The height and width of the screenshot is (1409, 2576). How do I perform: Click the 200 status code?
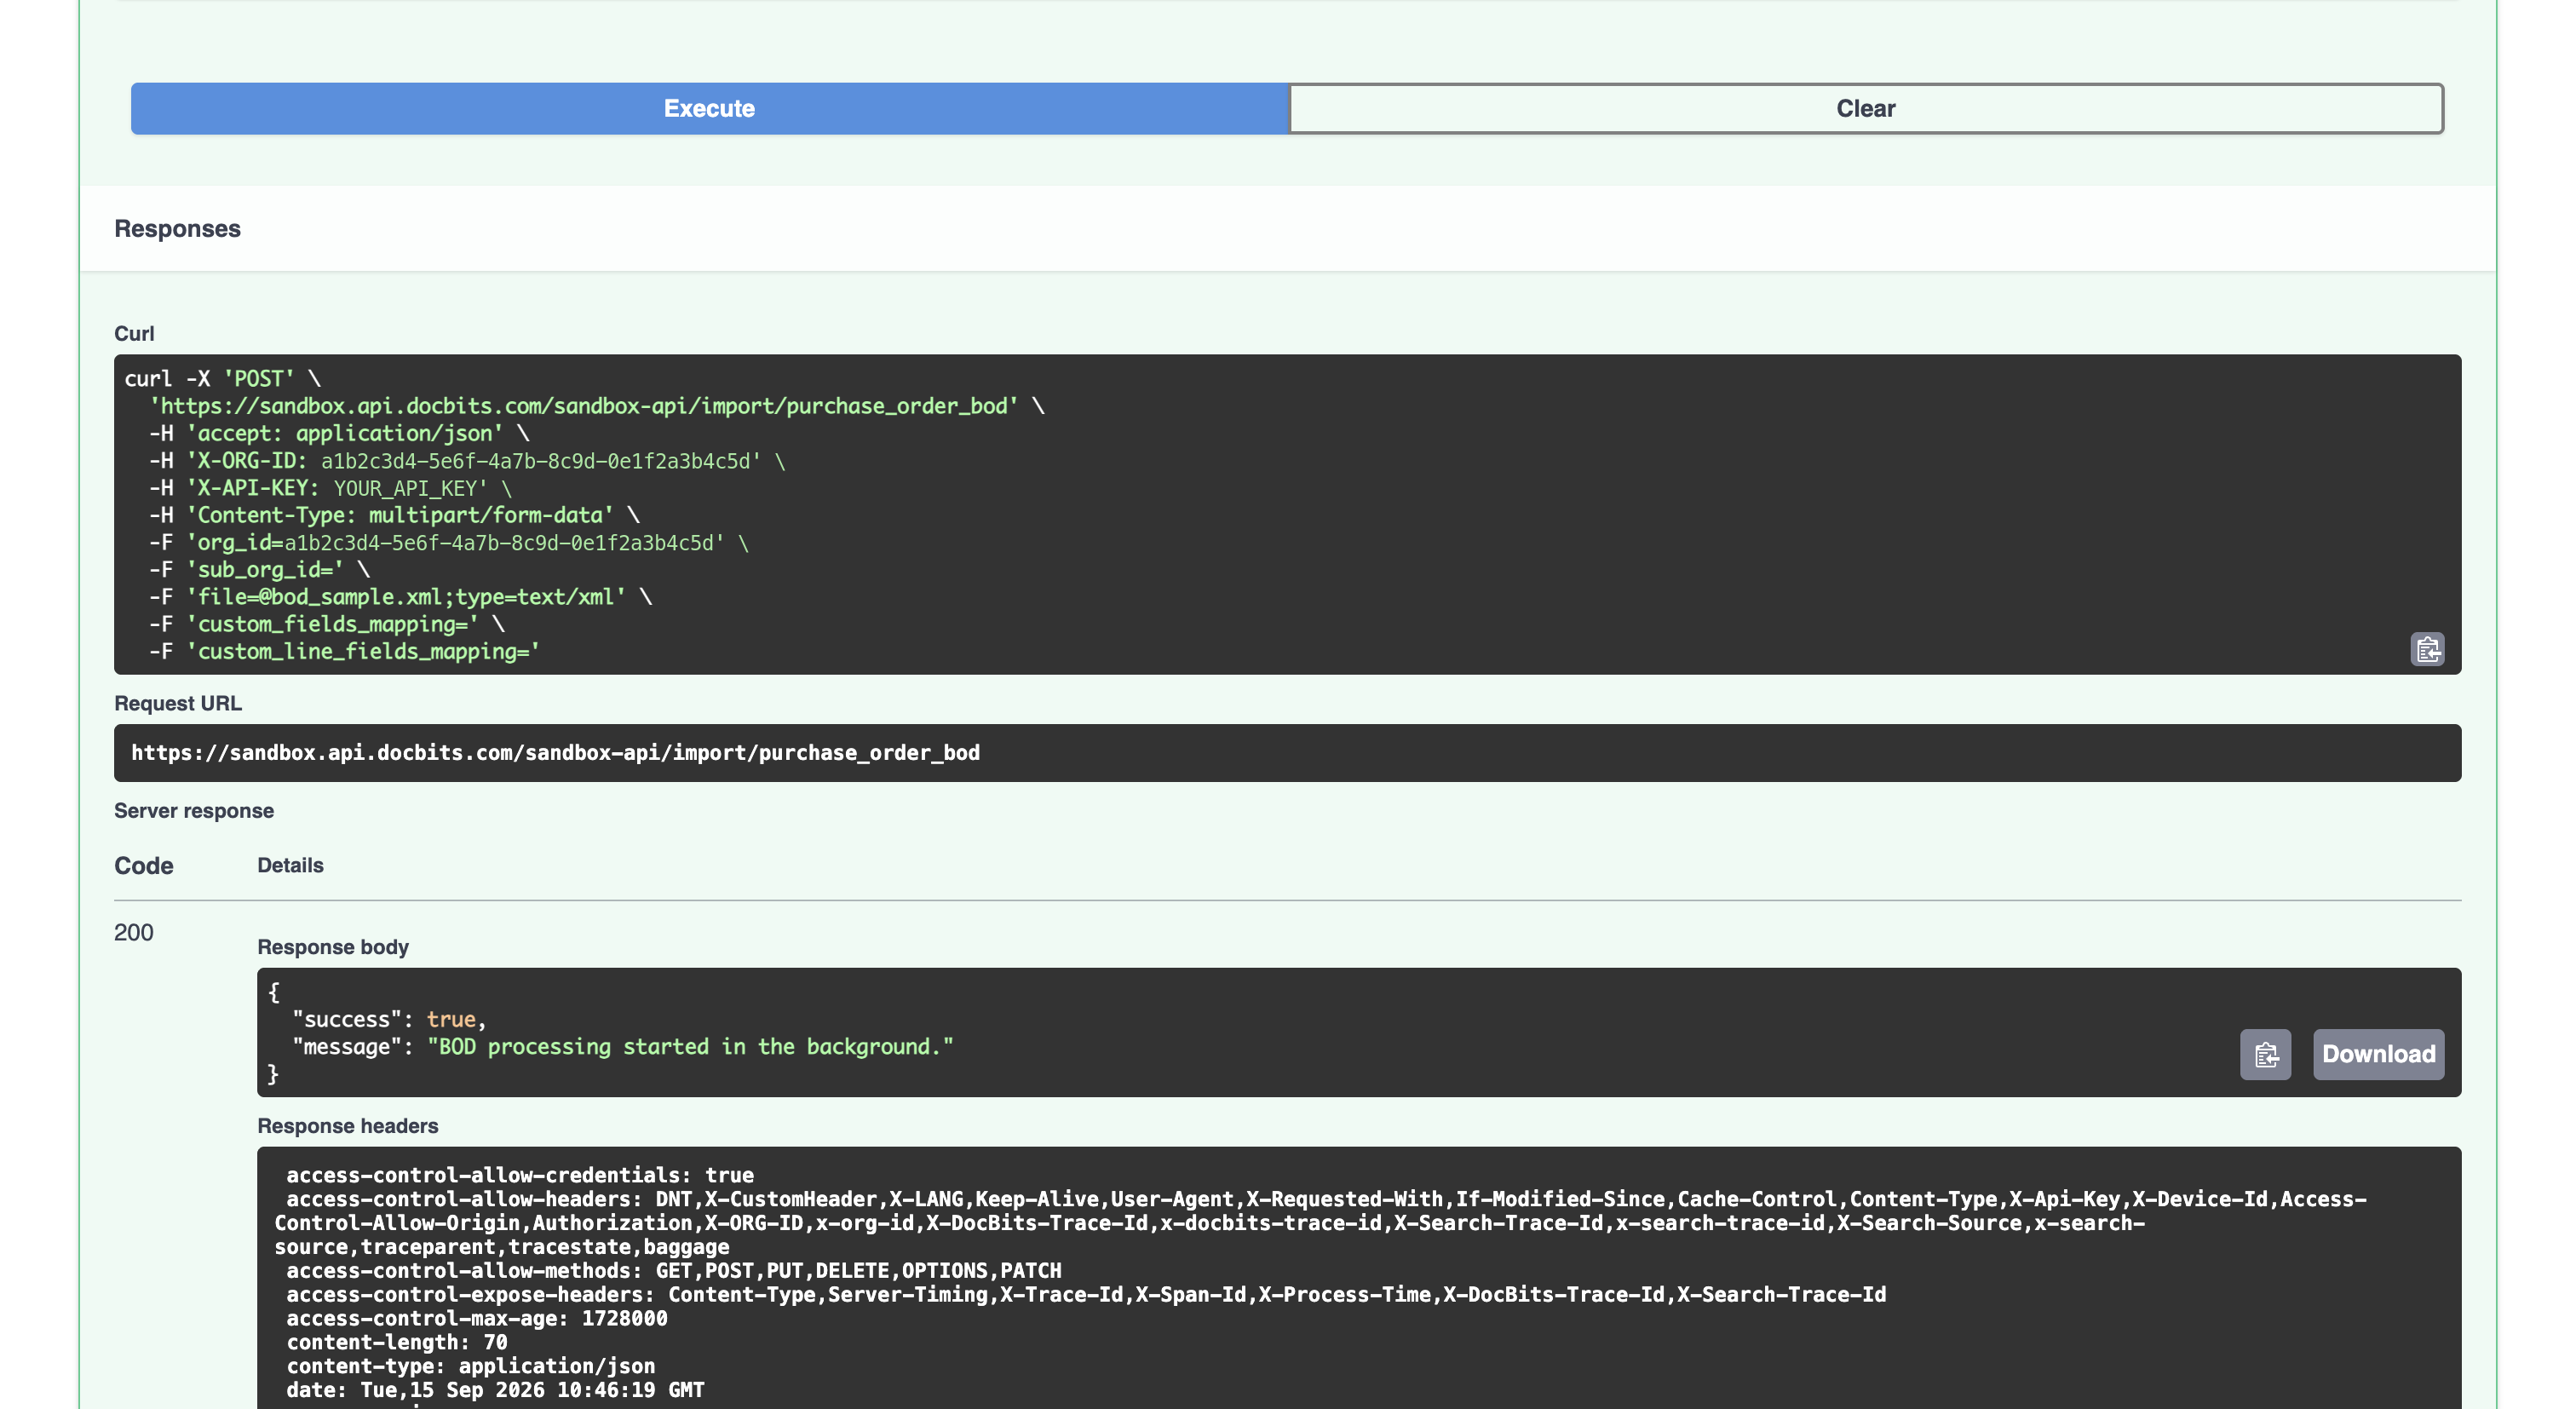coord(134,933)
